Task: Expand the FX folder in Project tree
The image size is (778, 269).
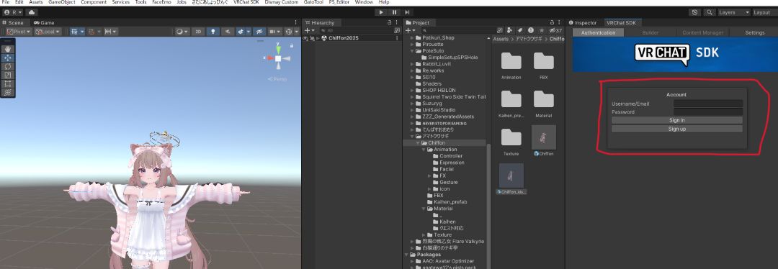Action: [430, 175]
